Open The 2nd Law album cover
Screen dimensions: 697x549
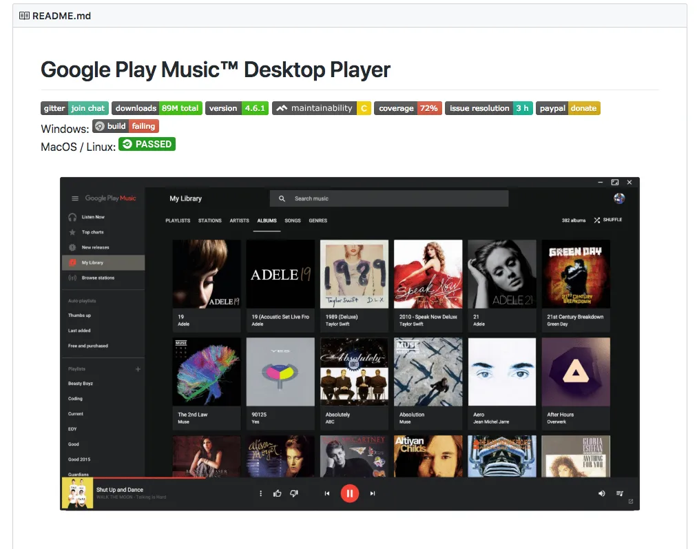click(207, 372)
